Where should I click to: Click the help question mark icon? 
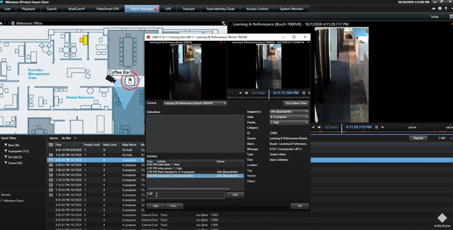point(440,8)
